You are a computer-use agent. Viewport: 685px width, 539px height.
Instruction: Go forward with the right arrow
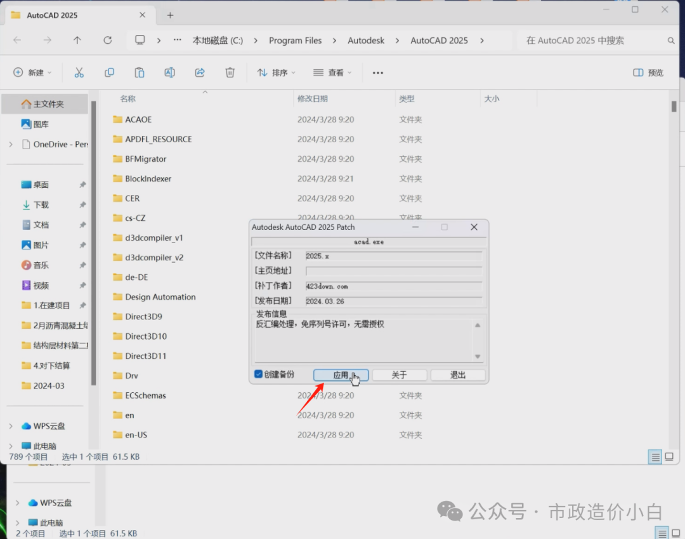pos(47,40)
